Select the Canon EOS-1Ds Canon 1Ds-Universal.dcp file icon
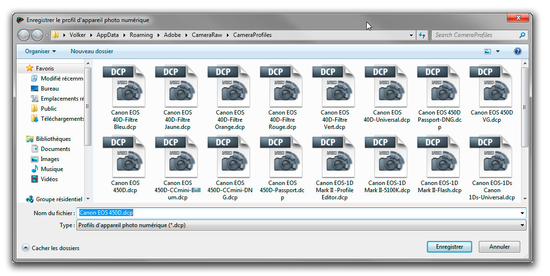The image size is (550, 276). (492, 156)
